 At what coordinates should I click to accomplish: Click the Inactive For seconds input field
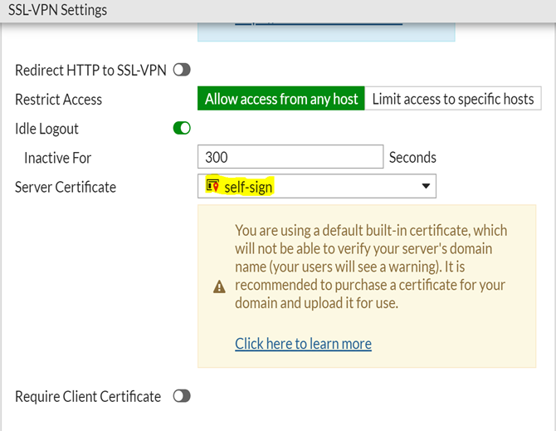point(290,158)
